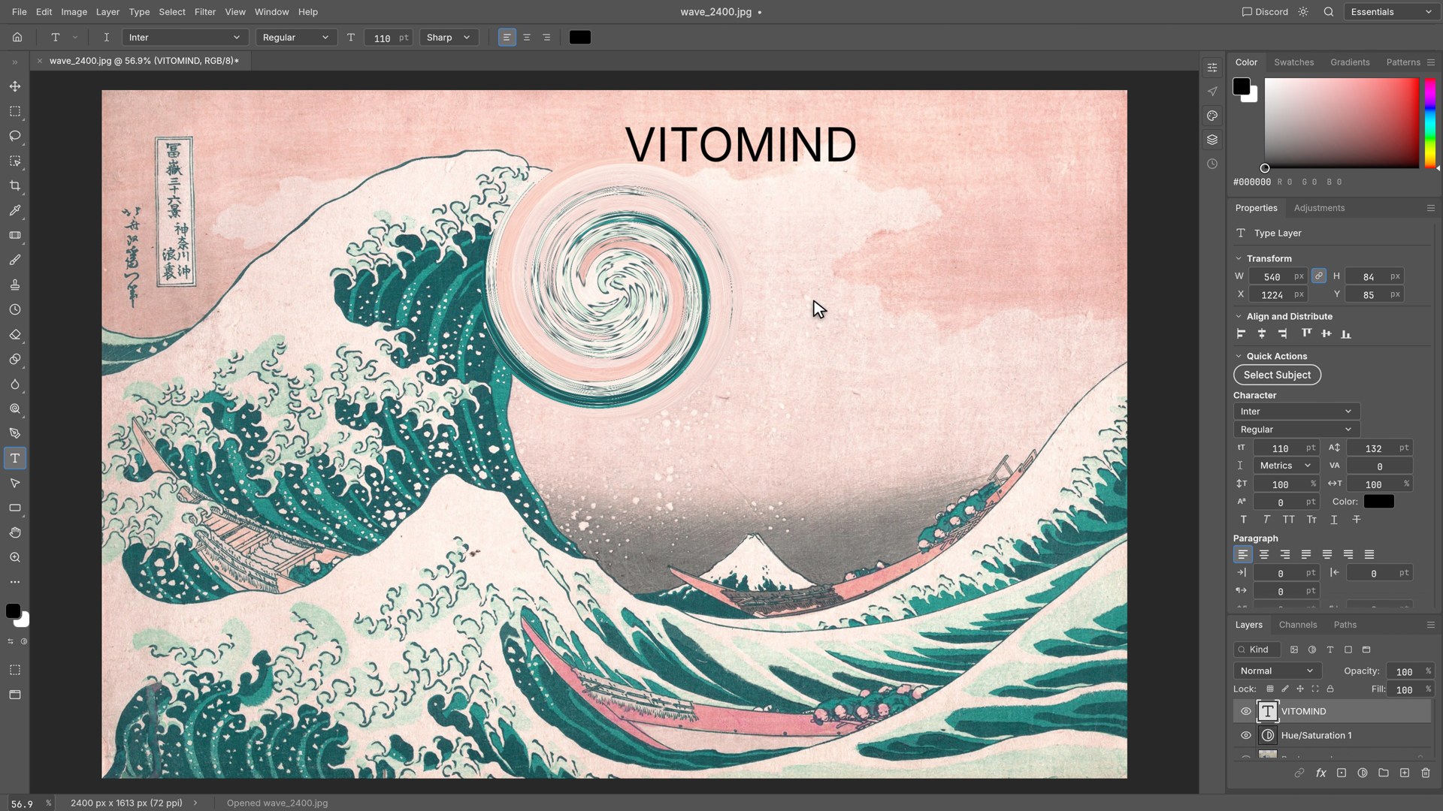Select the Hand tool
1443x811 pixels.
tap(15, 532)
